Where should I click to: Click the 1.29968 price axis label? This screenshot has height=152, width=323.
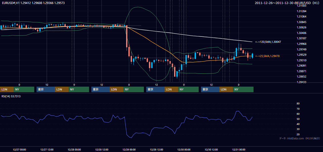pyautogui.click(x=302, y=44)
